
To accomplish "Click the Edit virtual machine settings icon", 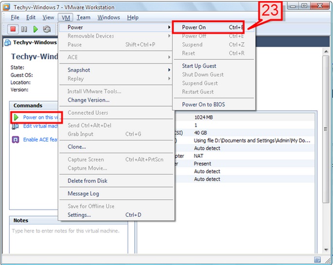I will click(15, 126).
